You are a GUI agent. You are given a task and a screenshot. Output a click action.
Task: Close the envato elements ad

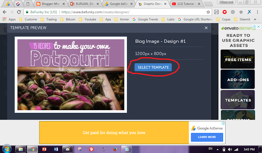[x=258, y=27]
